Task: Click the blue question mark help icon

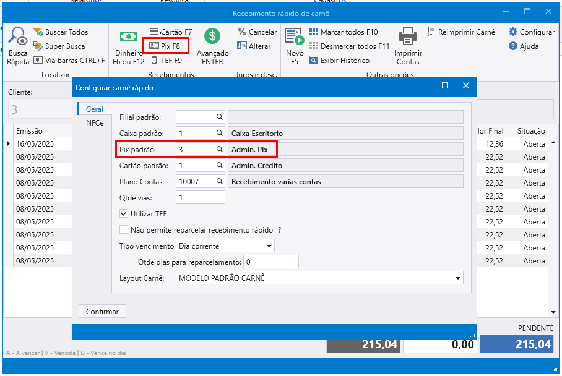Action: (280, 230)
